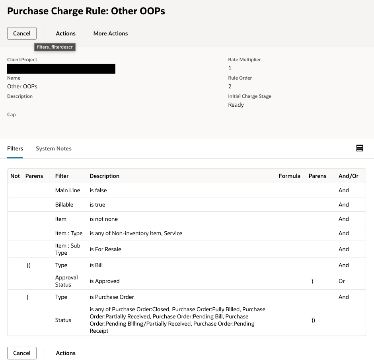Select the Status filter cell
Viewport: 374px width, 363px height.
tap(63, 320)
